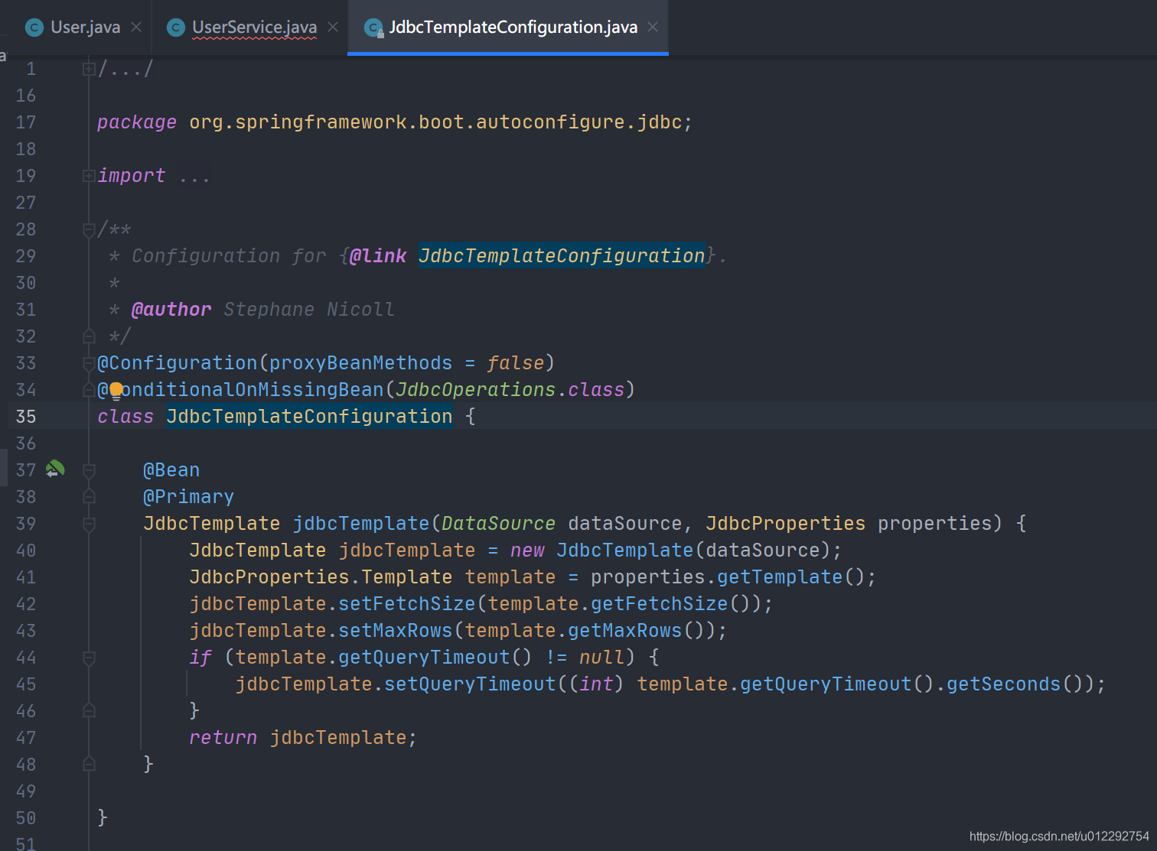Collapse the Javadoc comment starting on line 28
Image resolution: width=1157 pixels, height=851 pixels.
89,230
